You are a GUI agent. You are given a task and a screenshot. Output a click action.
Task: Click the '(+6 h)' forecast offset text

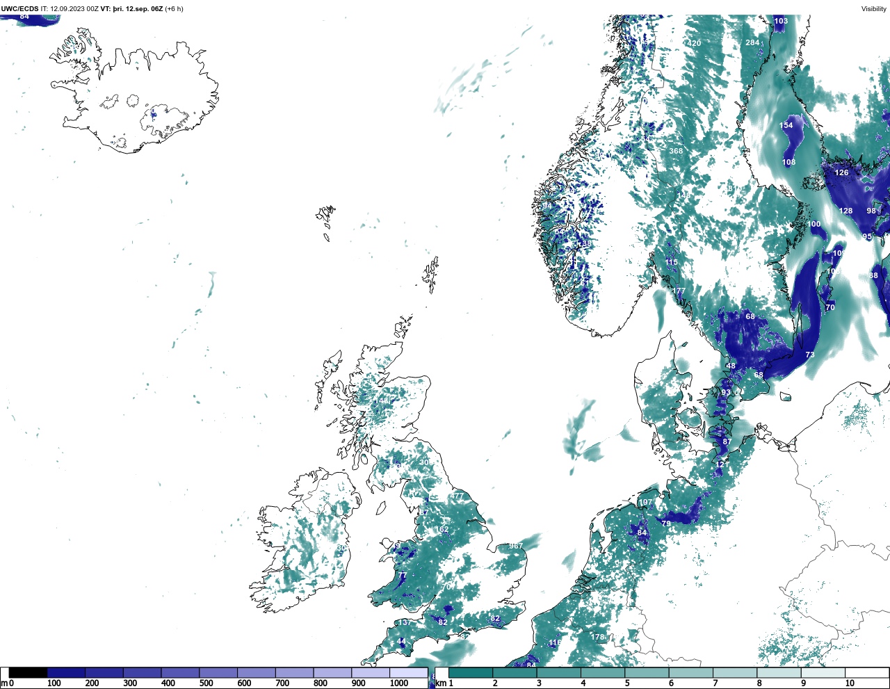pyautogui.click(x=174, y=9)
